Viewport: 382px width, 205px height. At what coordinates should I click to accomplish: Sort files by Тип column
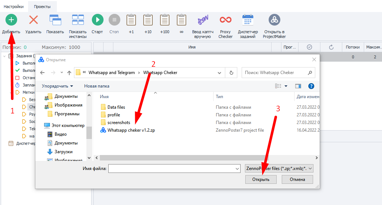pos(219,97)
